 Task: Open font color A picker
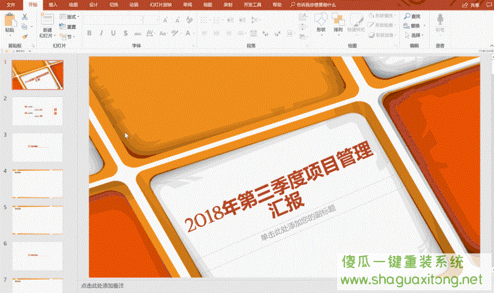pyautogui.click(x=188, y=33)
